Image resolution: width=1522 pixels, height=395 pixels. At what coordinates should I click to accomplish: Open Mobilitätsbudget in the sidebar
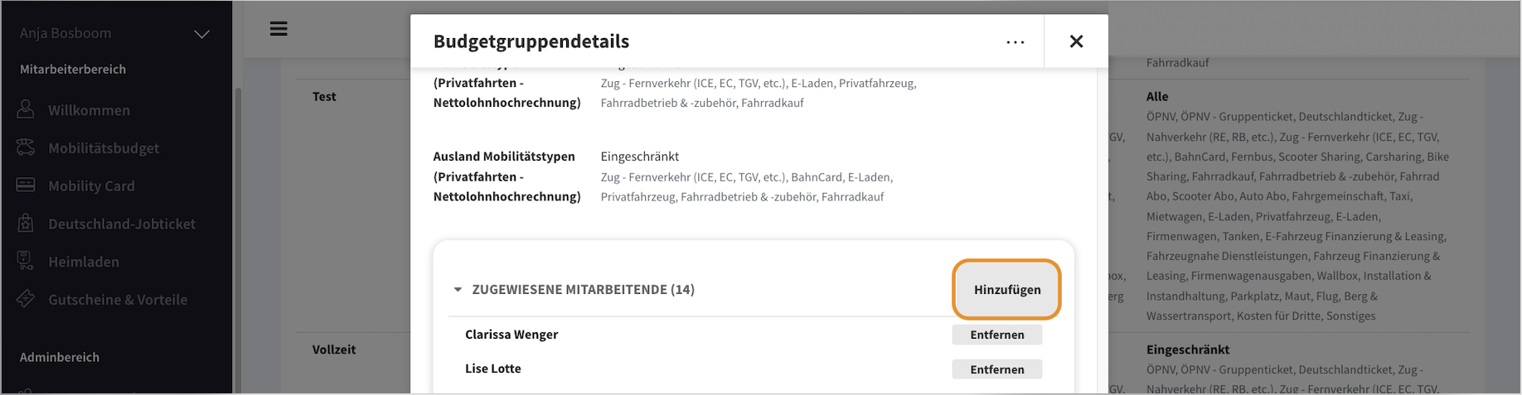104,148
